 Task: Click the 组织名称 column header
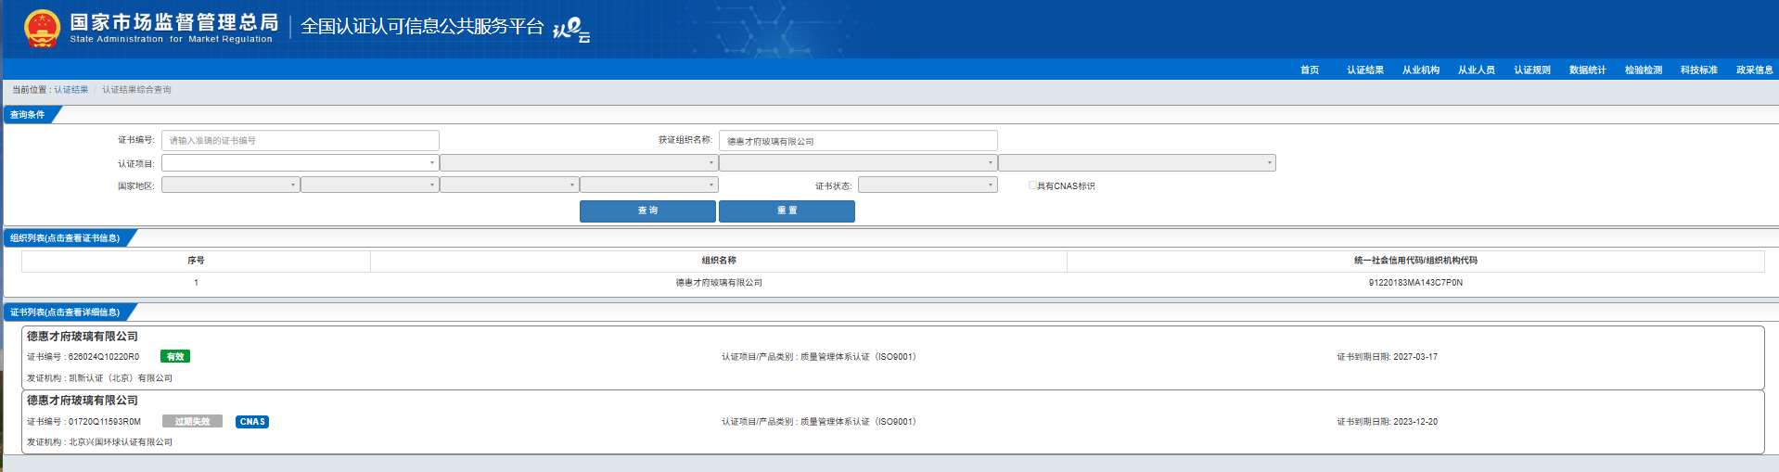point(719,261)
